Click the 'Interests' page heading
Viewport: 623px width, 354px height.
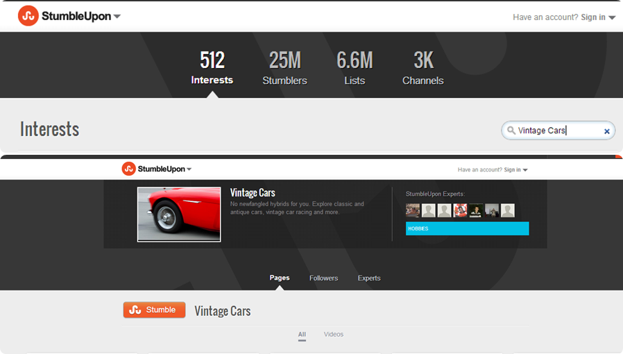click(x=50, y=129)
